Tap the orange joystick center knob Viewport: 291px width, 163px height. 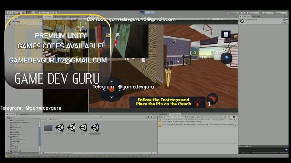click(x=111, y=90)
